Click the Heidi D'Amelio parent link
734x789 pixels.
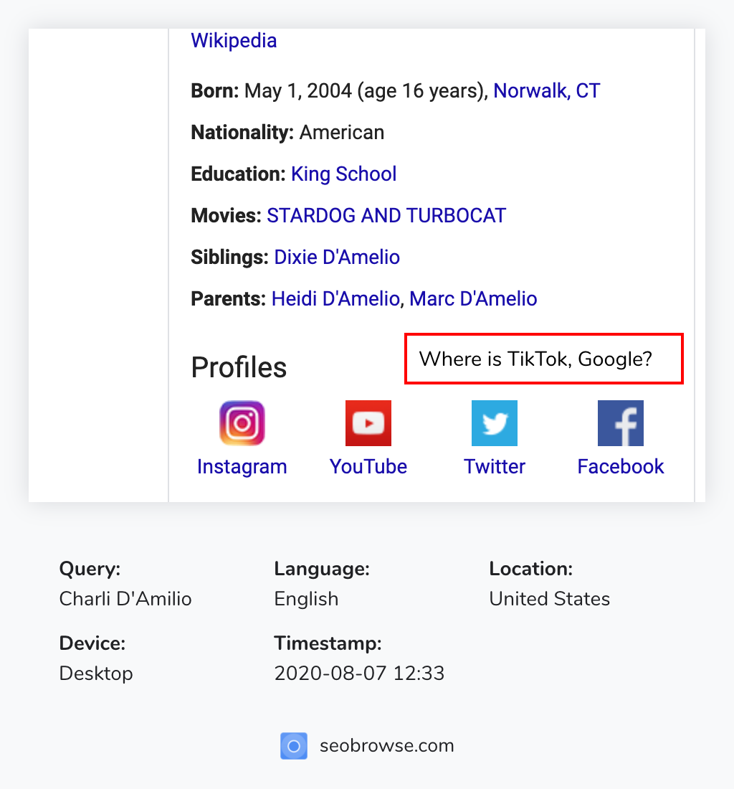click(335, 298)
